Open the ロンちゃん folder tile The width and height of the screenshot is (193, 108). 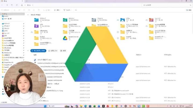point(43,38)
